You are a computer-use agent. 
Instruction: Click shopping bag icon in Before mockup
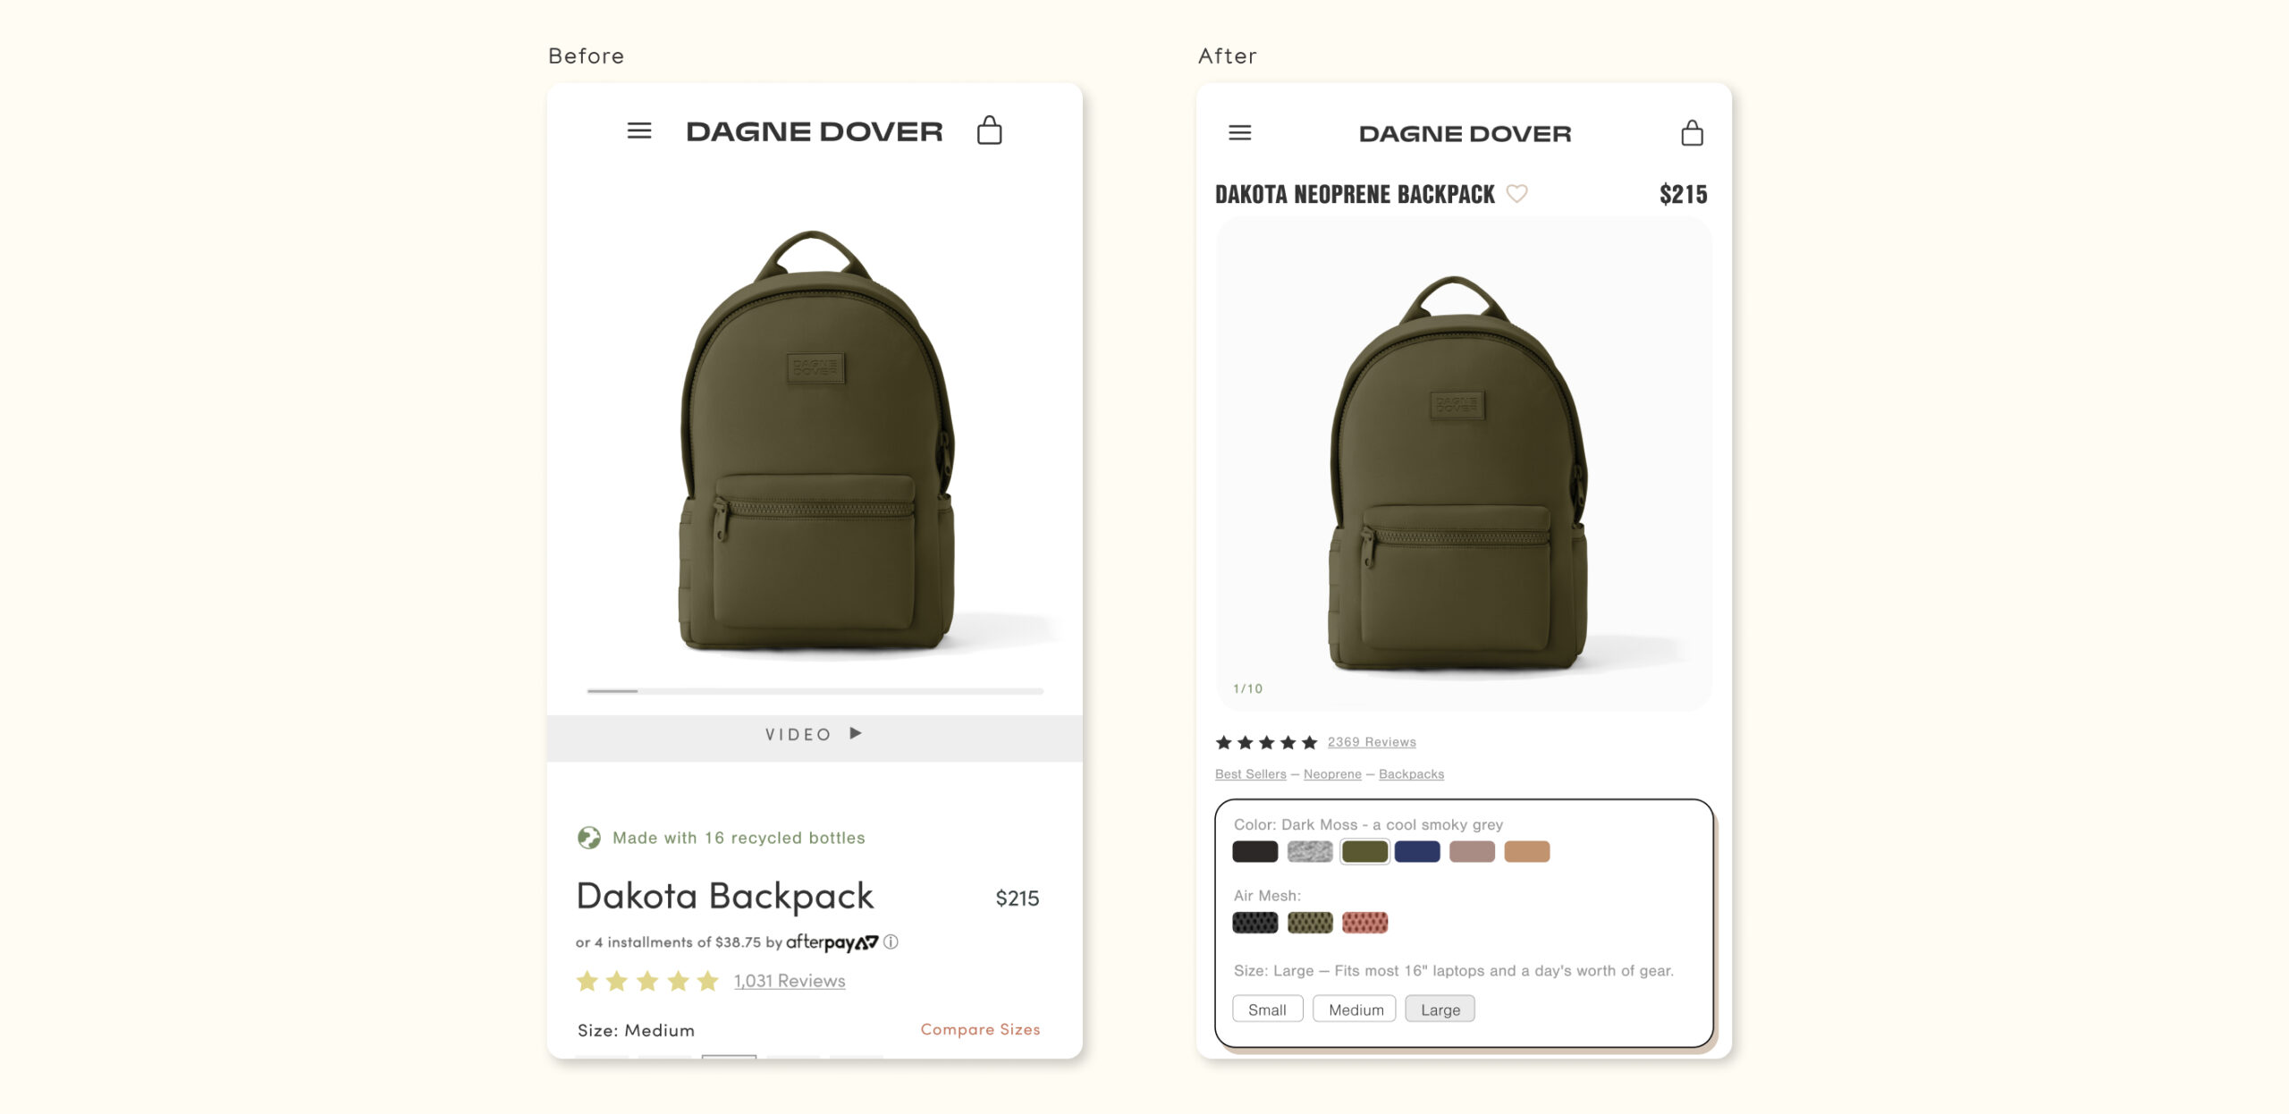[989, 131]
